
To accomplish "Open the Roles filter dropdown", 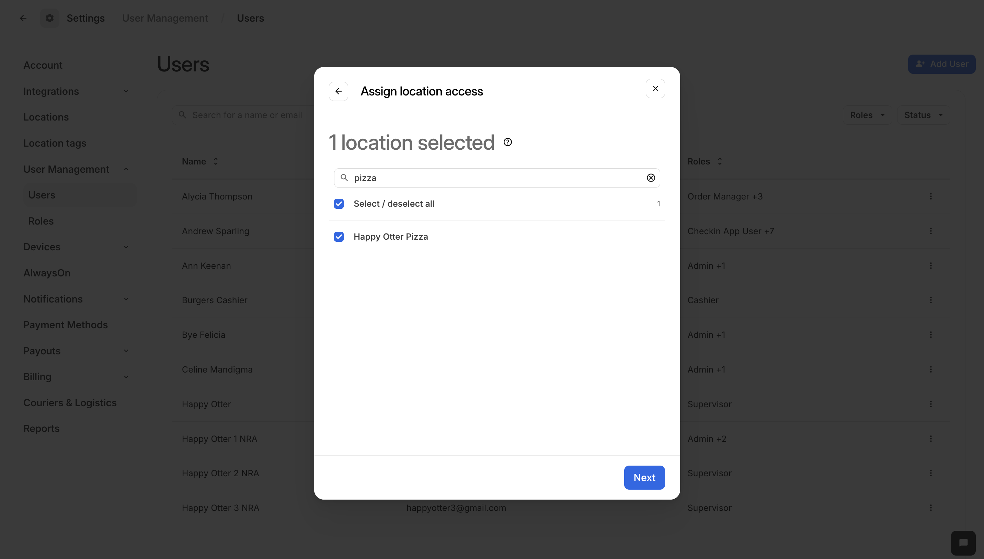I will pyautogui.click(x=868, y=115).
